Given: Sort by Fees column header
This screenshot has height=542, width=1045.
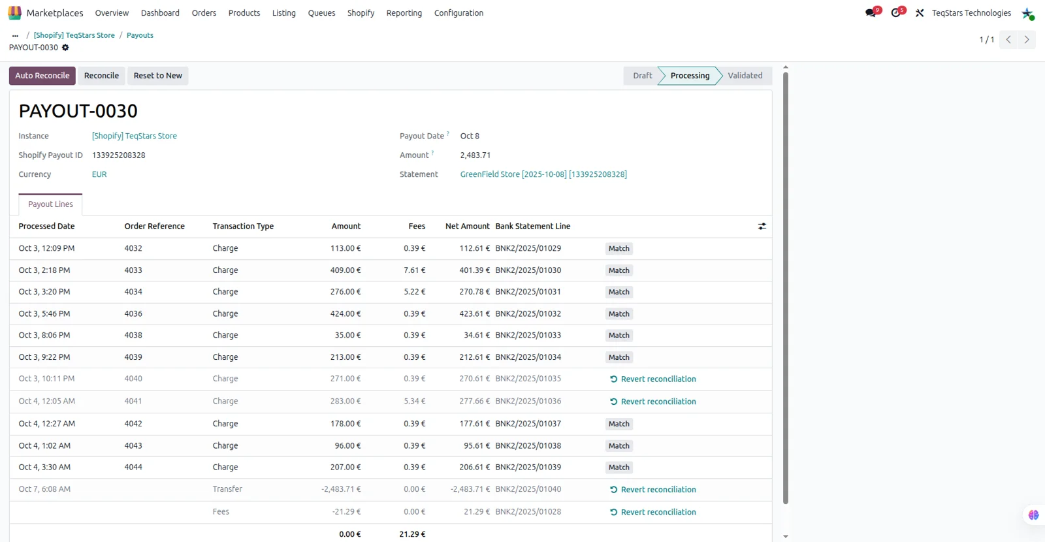Looking at the screenshot, I should (417, 227).
